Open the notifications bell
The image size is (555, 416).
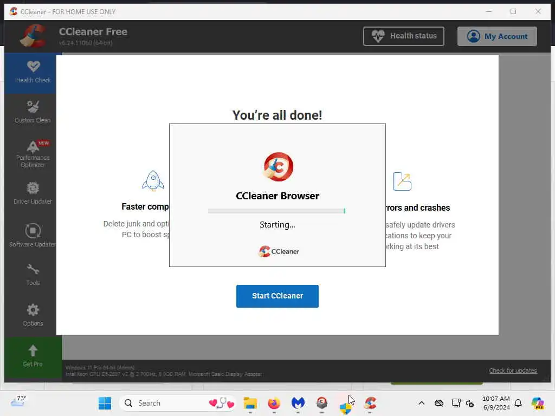coord(518,403)
